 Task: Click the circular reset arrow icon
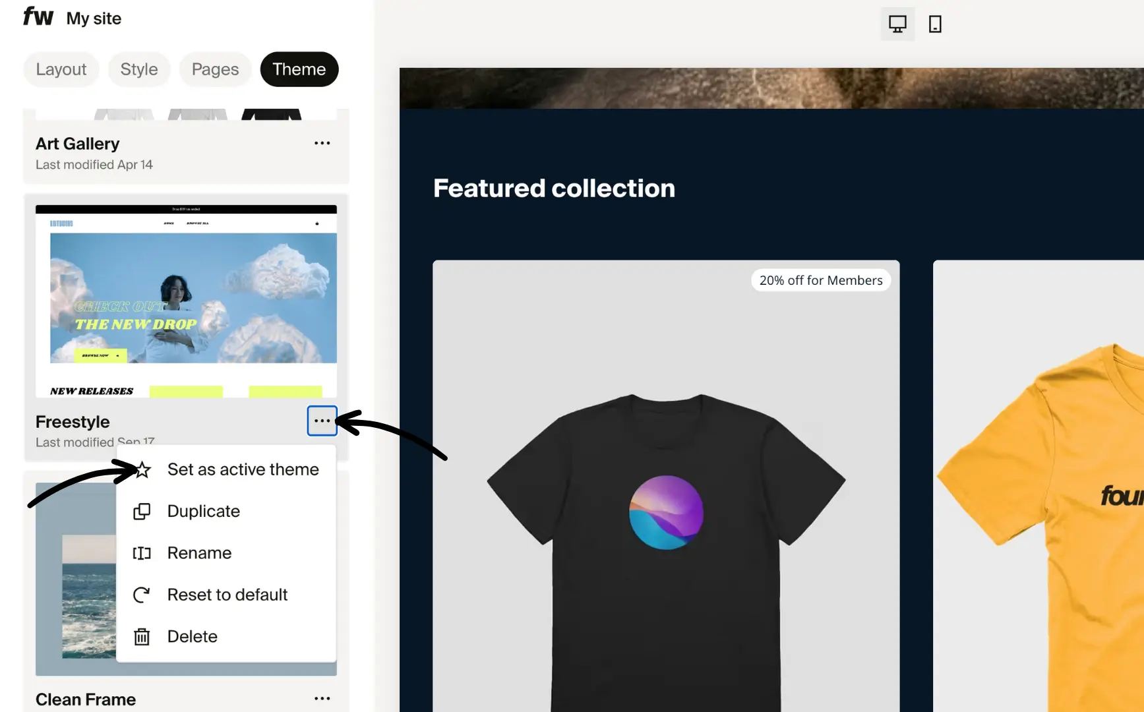142,595
